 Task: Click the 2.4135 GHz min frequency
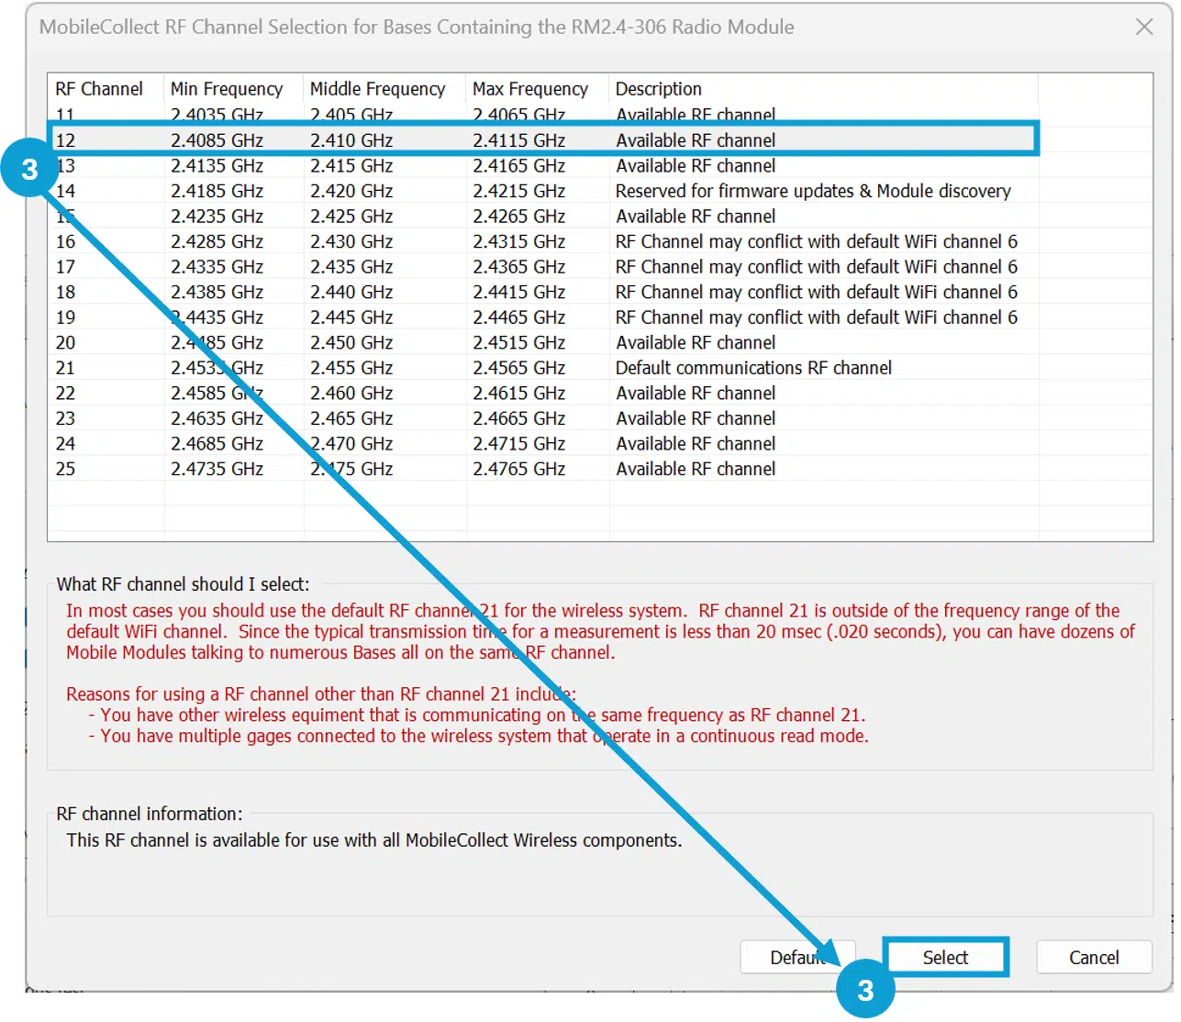[x=217, y=166]
